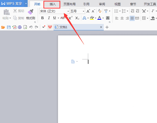This screenshot has width=157, height=123.
Task: Expand the 粘贴 dropdown arrow
Action: coord(10,18)
